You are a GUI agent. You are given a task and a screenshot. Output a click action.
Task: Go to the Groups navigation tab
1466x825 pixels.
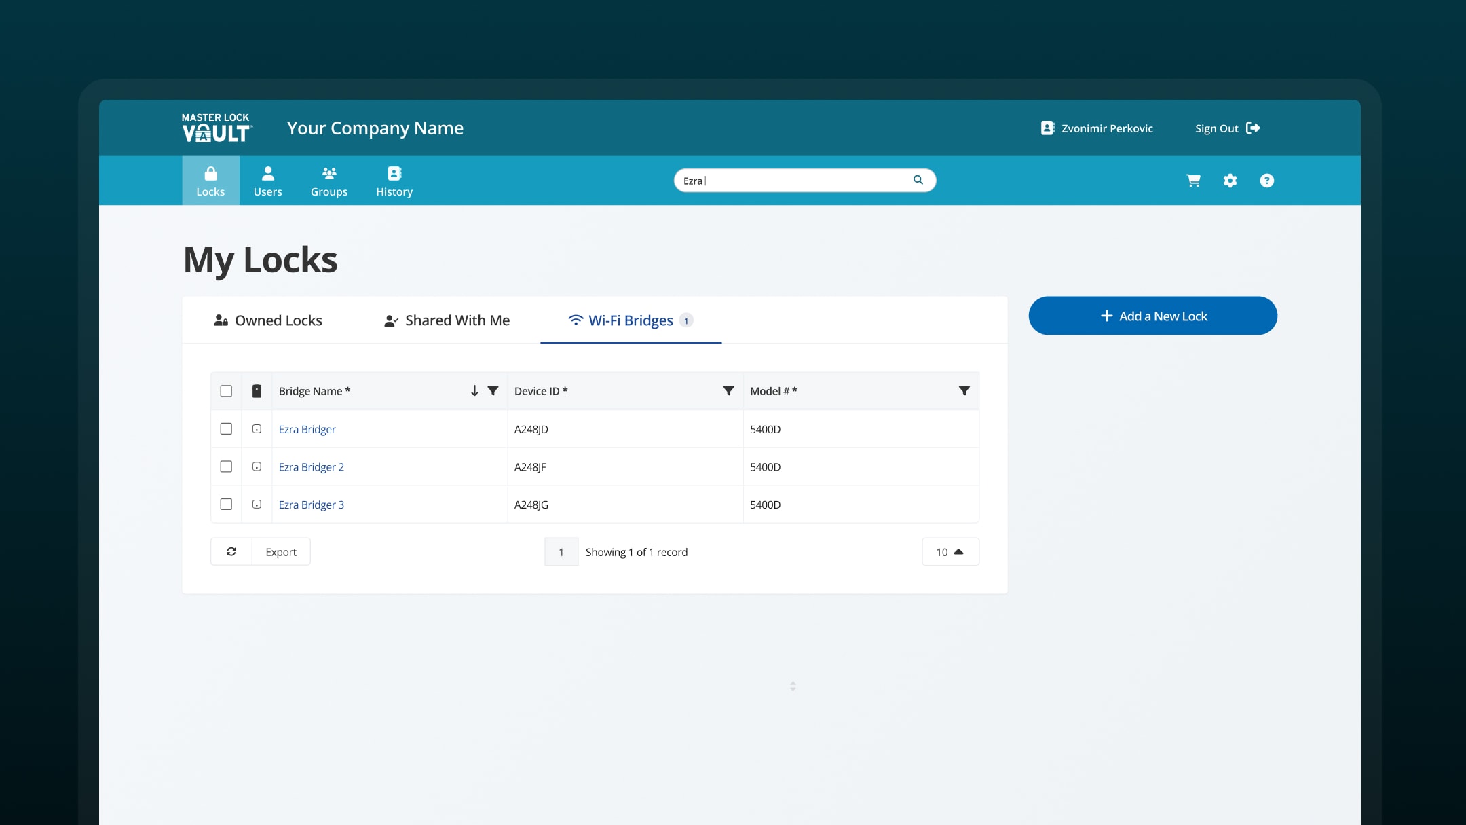pos(329,181)
